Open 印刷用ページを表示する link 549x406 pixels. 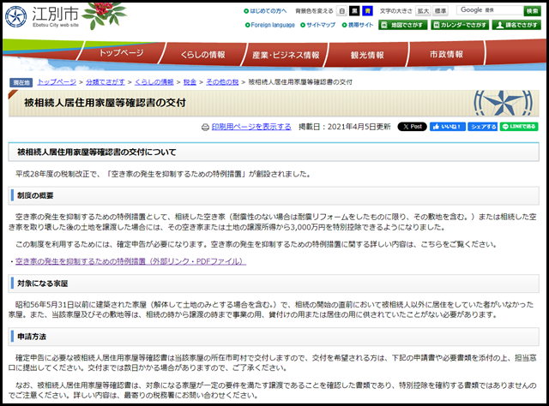(x=251, y=127)
